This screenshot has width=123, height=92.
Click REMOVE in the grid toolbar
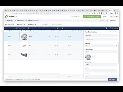12,28
